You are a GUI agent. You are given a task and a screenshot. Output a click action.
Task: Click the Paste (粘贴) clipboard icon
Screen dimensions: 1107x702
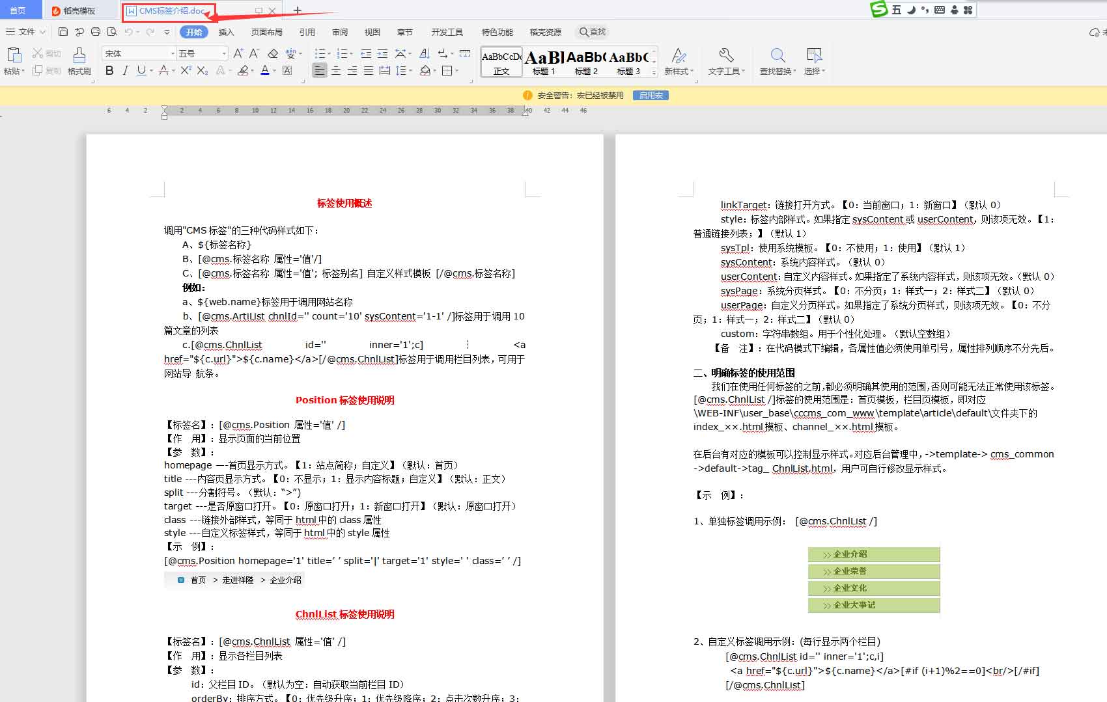coord(13,55)
